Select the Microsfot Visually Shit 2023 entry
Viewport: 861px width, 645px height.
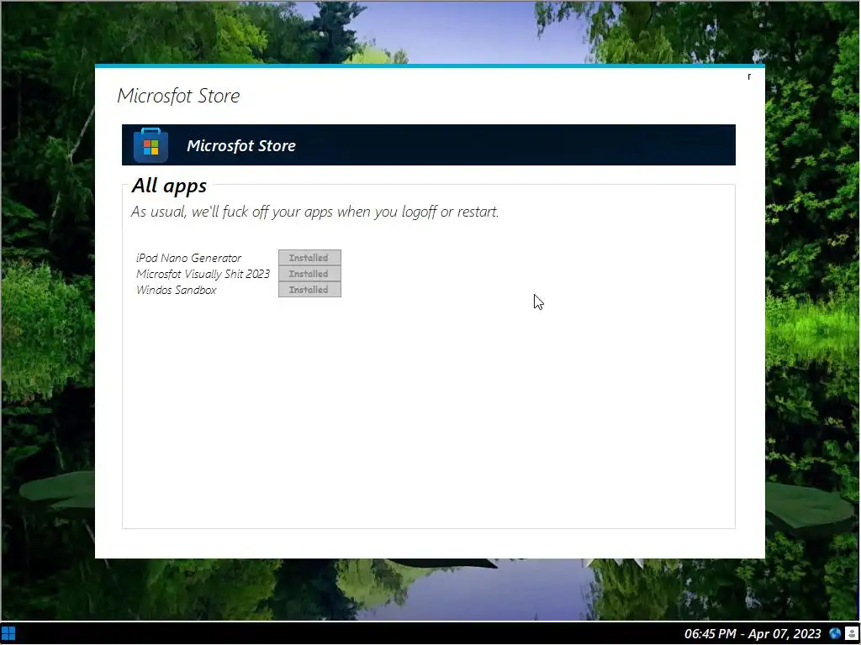[x=203, y=274]
